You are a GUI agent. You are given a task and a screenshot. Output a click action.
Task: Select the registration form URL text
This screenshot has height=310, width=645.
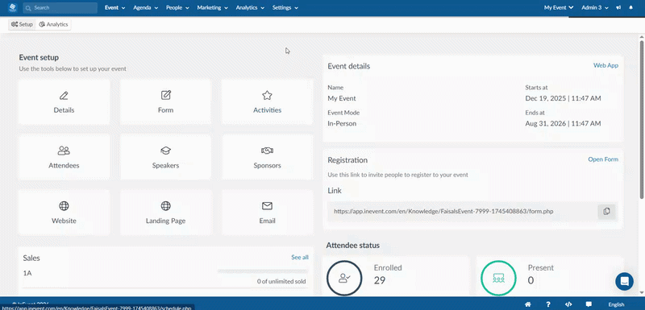pos(443,212)
